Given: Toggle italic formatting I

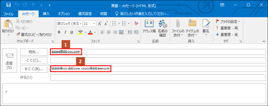Looking at the screenshot, I should (65, 32).
